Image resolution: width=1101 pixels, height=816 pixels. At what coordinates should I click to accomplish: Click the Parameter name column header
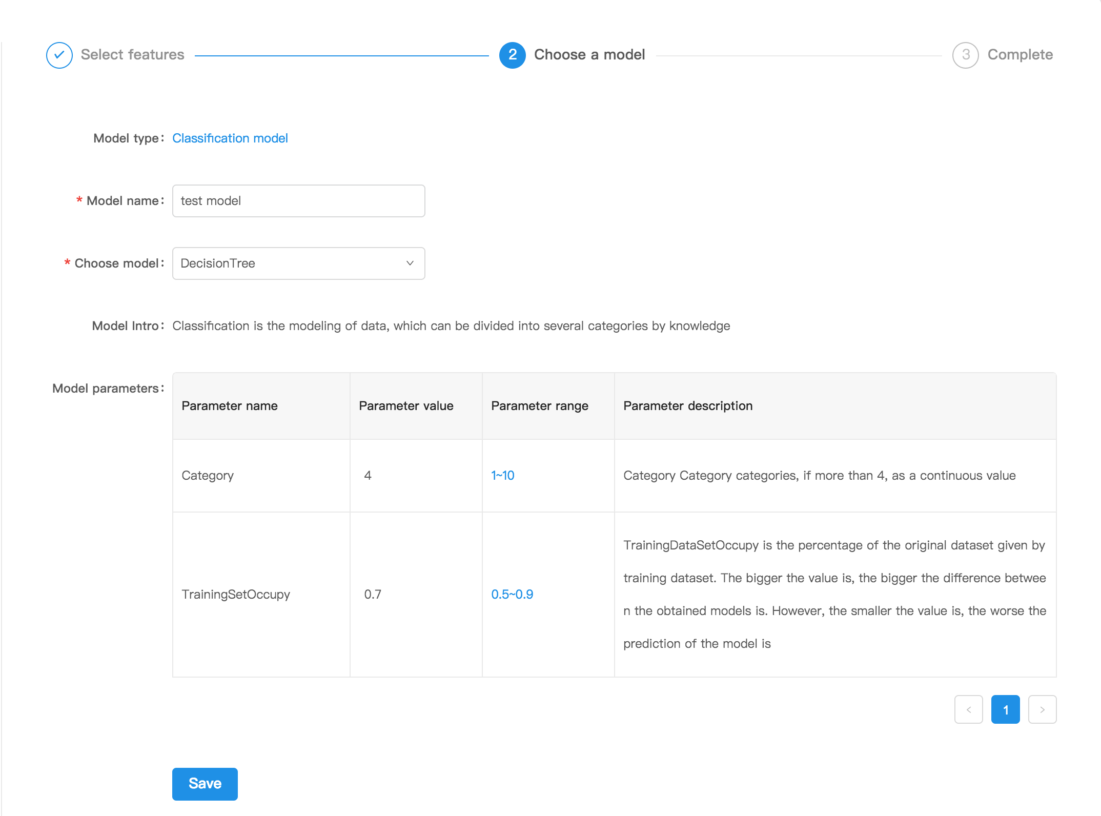pos(229,406)
